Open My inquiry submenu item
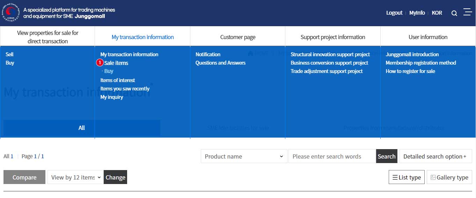 coord(112,97)
